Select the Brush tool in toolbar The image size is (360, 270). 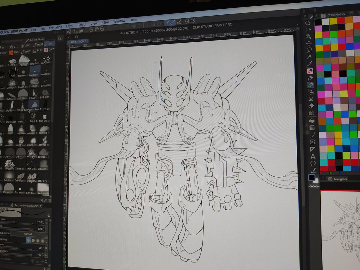310,85
